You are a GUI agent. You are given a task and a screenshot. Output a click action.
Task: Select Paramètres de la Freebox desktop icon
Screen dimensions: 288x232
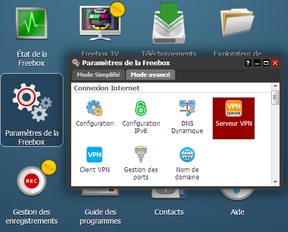pos(32,110)
